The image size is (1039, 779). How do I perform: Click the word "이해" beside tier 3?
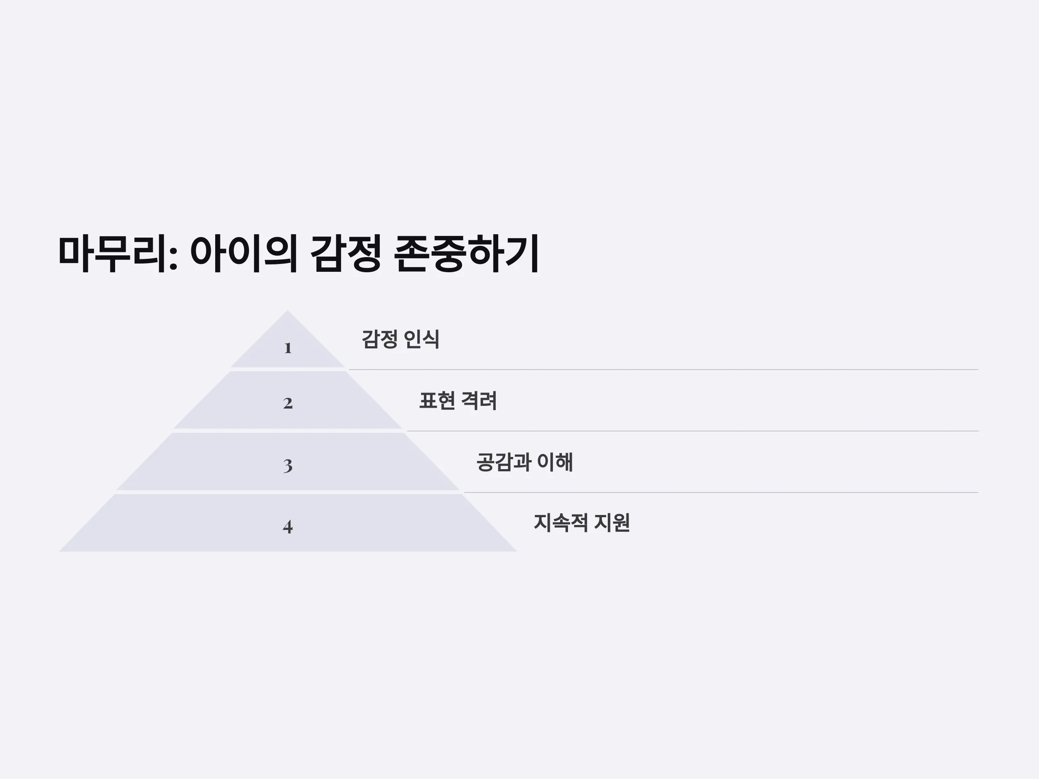coord(555,462)
